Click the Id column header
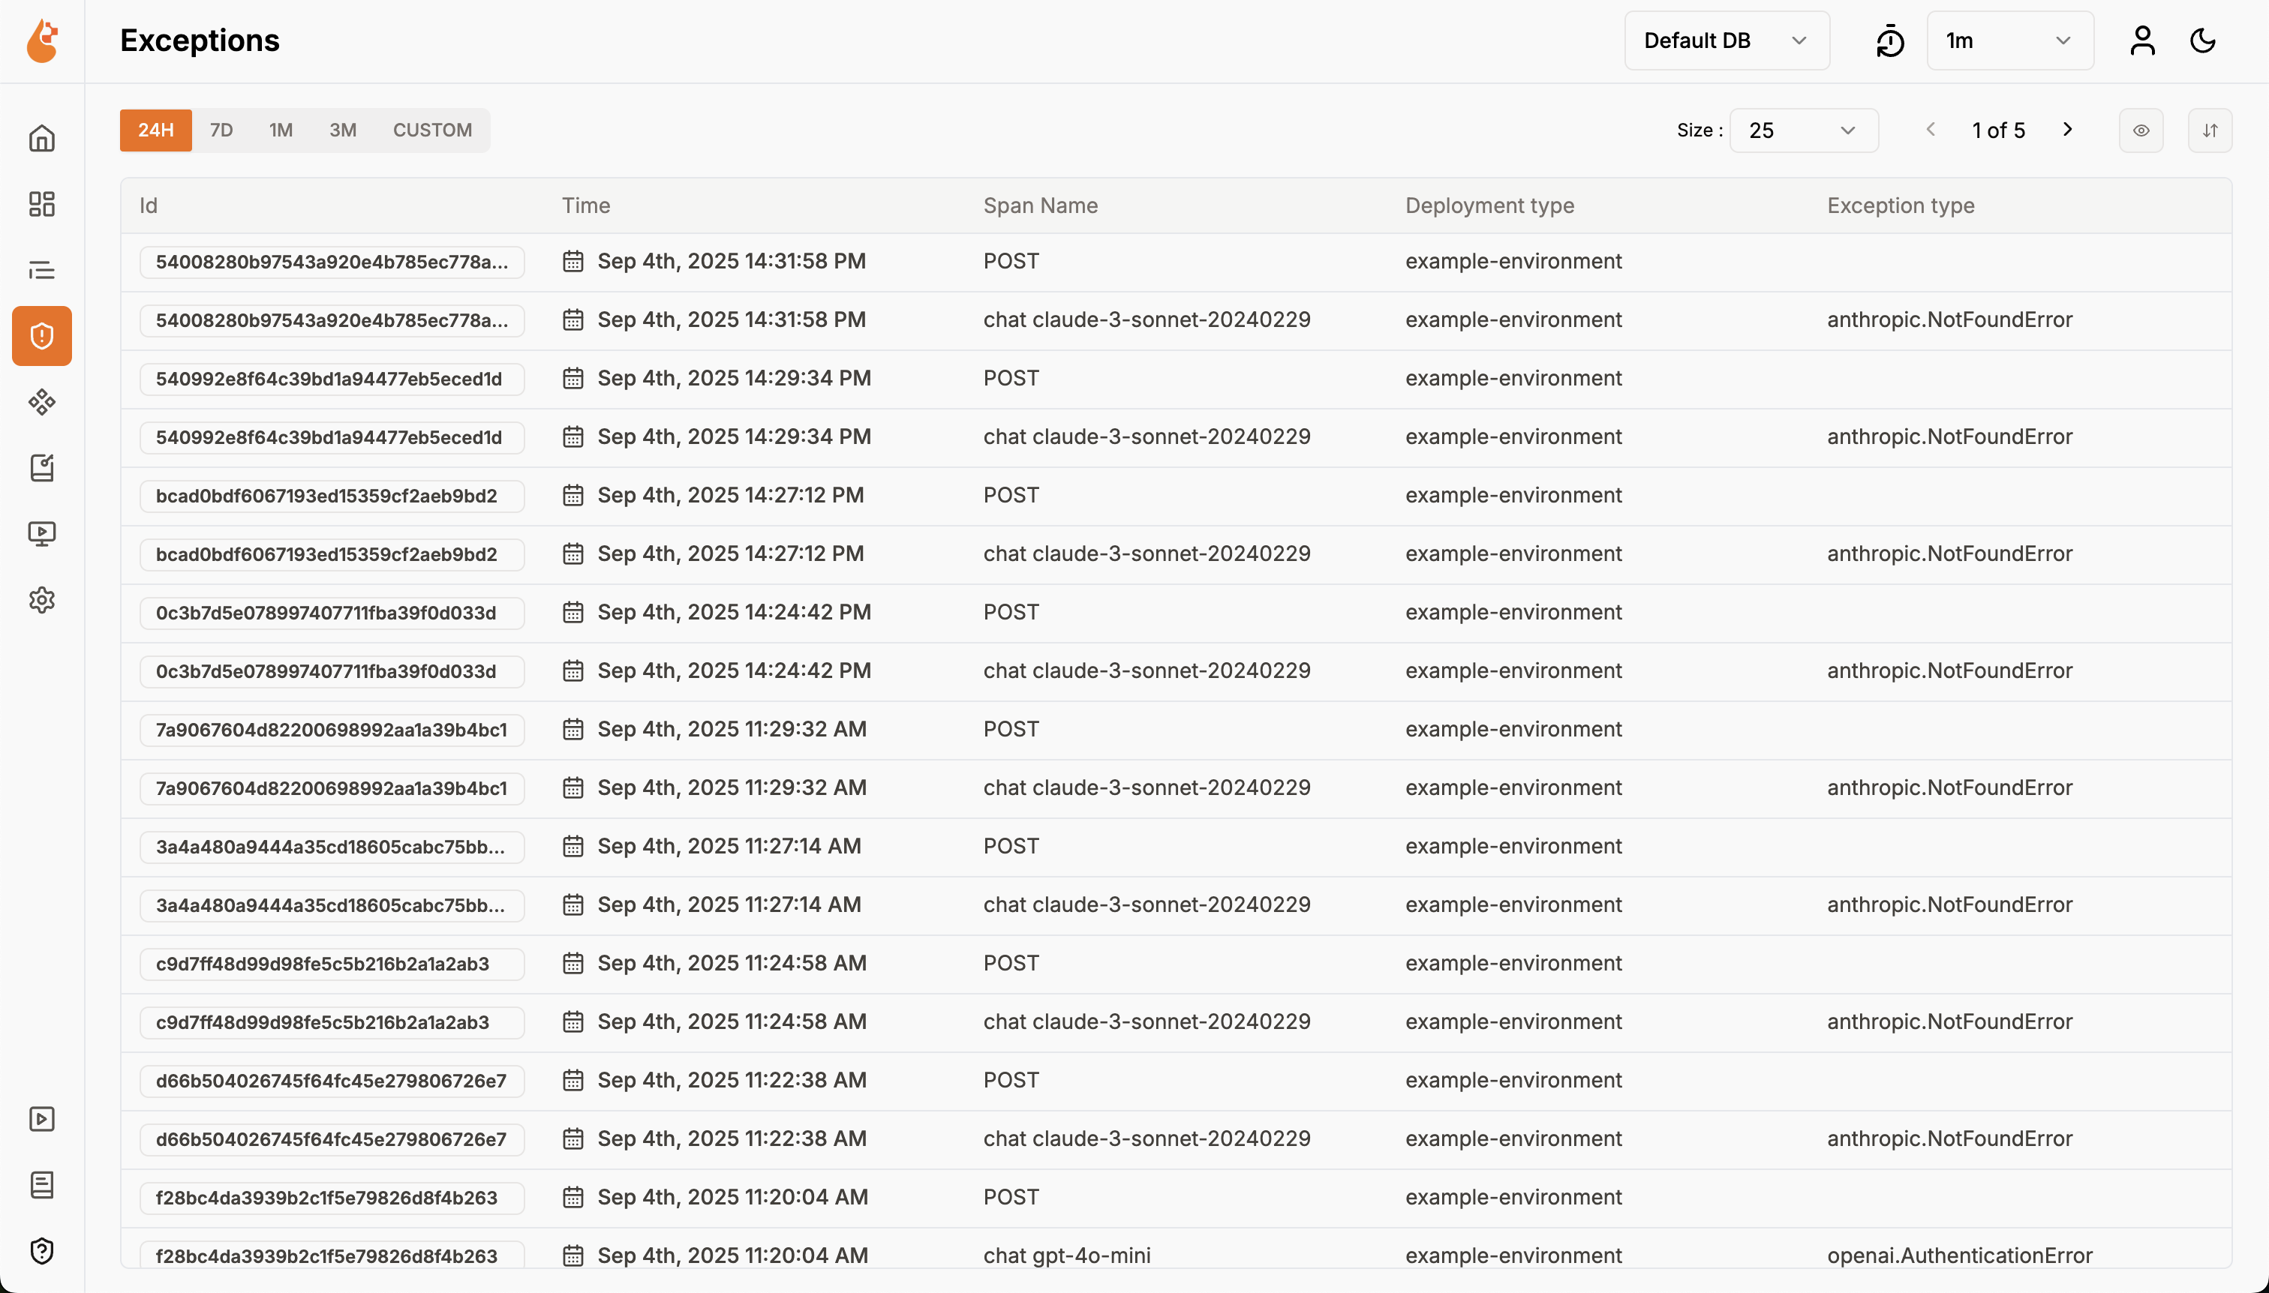Image resolution: width=2269 pixels, height=1293 pixels. (x=149, y=206)
